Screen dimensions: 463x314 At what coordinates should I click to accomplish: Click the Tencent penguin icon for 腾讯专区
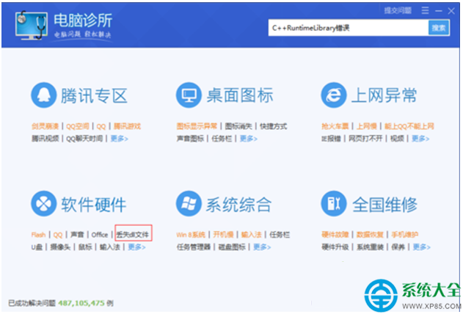pyautogui.click(x=44, y=95)
